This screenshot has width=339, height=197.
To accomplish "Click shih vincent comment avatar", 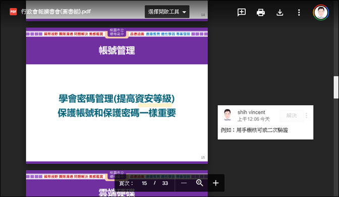I will pyautogui.click(x=228, y=115).
